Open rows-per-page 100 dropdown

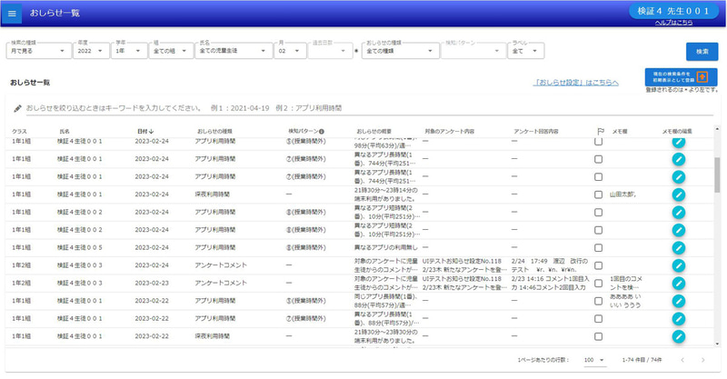coord(594,360)
